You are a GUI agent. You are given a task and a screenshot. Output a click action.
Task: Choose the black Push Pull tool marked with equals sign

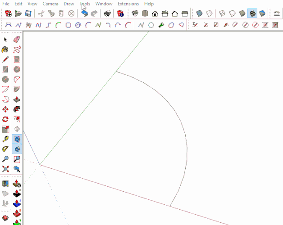click(17, 193)
